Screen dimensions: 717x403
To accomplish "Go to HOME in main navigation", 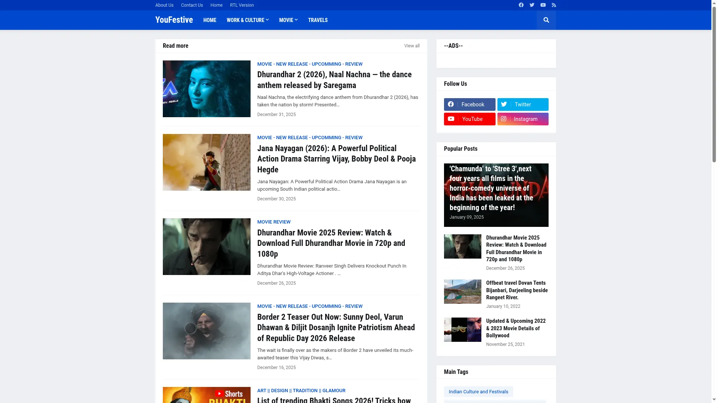I will (x=210, y=20).
